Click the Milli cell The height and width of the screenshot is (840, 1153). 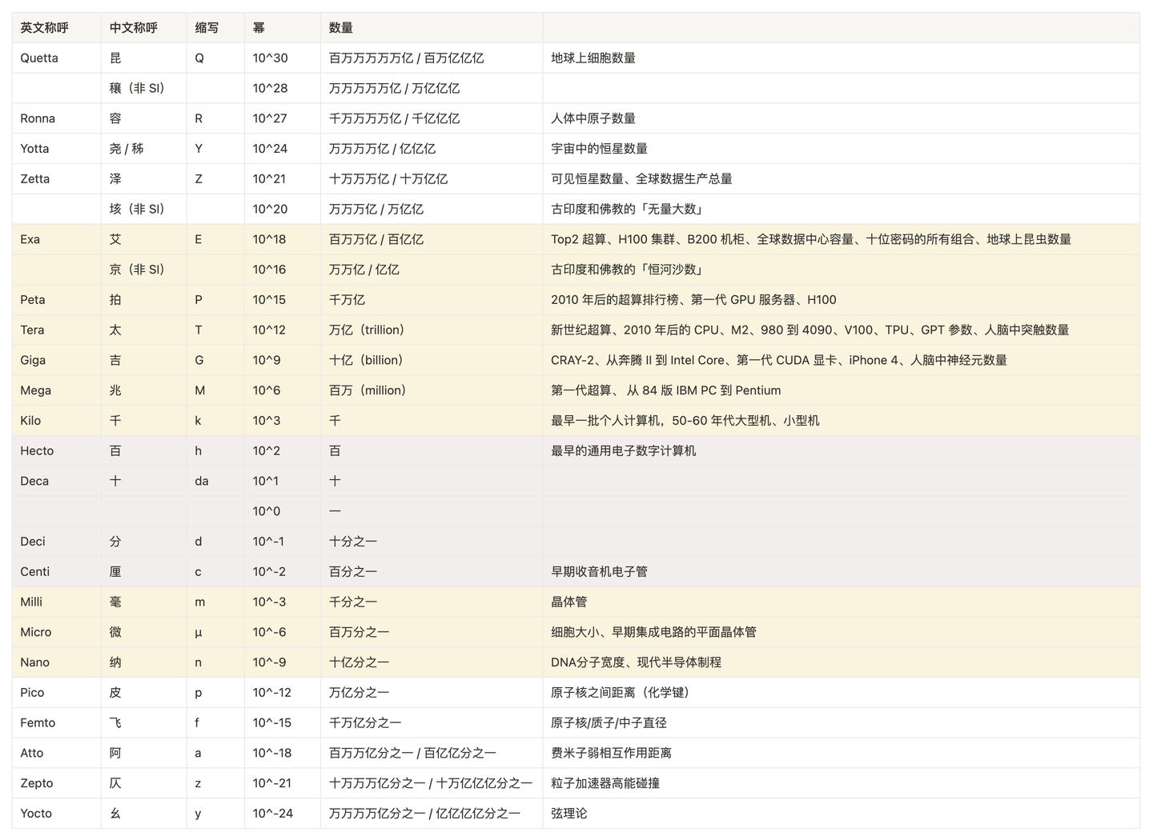[x=56, y=602]
